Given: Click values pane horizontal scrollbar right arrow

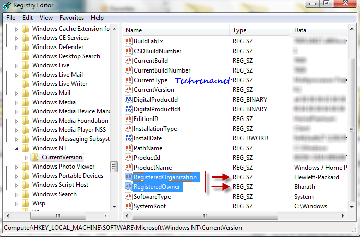Looking at the screenshot, I should (343, 216).
